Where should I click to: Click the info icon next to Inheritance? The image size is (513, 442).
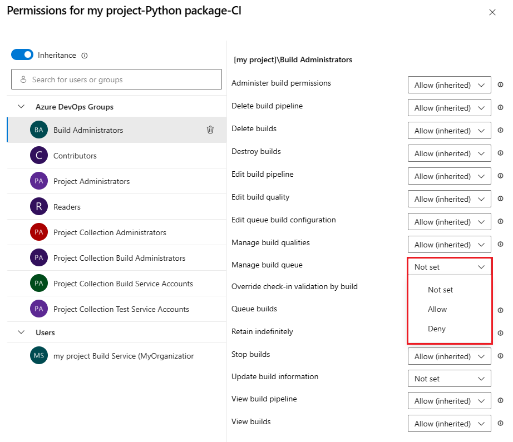click(x=85, y=56)
